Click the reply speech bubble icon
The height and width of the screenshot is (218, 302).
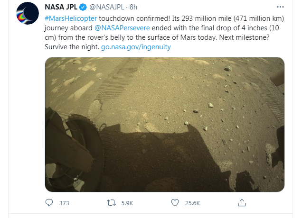coord(49,203)
